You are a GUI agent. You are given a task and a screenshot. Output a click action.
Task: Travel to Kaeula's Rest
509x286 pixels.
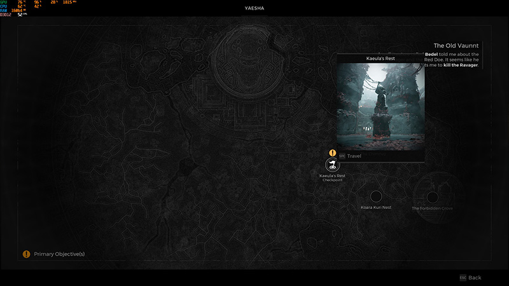tap(354, 156)
